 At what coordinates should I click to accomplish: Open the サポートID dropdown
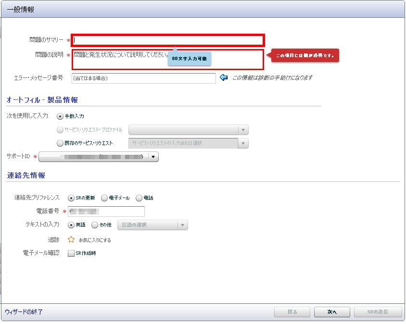pos(153,157)
